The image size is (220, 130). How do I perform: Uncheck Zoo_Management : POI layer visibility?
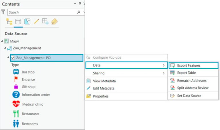click(x=13, y=58)
